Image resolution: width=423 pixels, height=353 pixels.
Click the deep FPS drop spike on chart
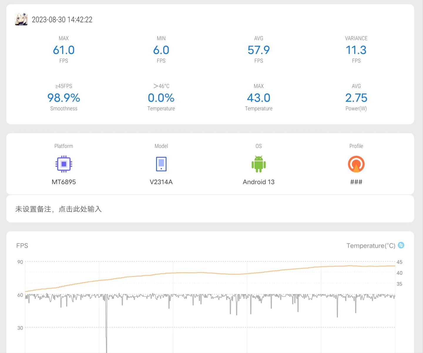point(106,326)
